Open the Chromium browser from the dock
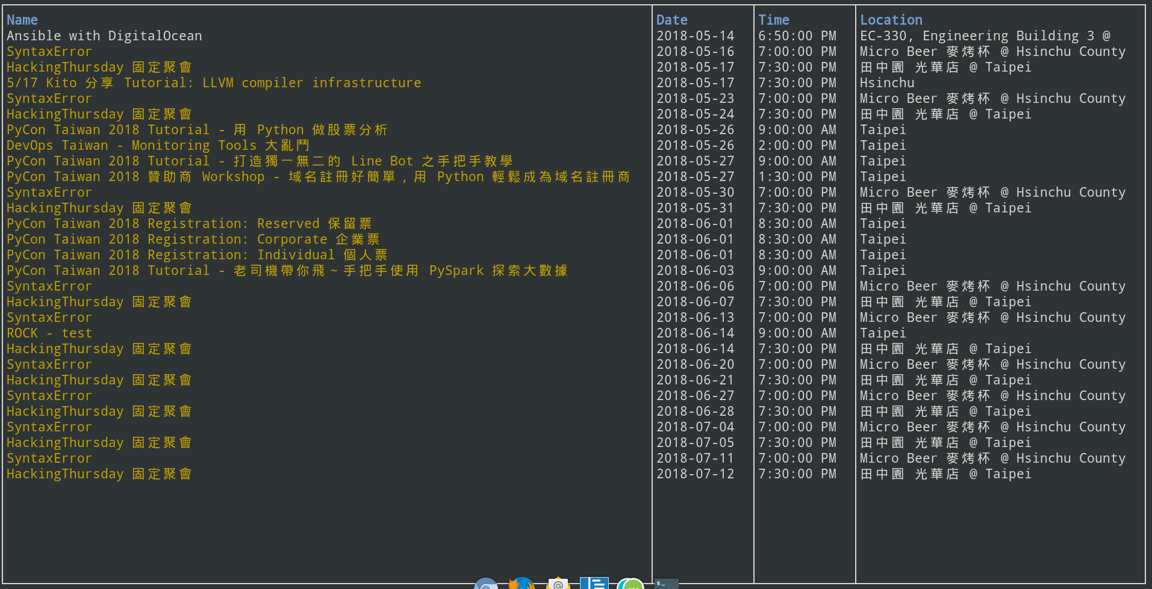Image resolution: width=1152 pixels, height=589 pixels. [486, 584]
